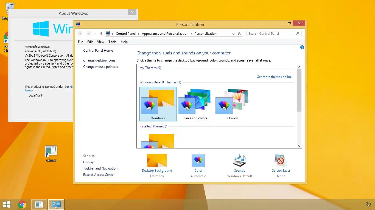Image resolution: width=375 pixels, height=210 pixels.
Task: Open the Help menu
Action: (x=124, y=42)
